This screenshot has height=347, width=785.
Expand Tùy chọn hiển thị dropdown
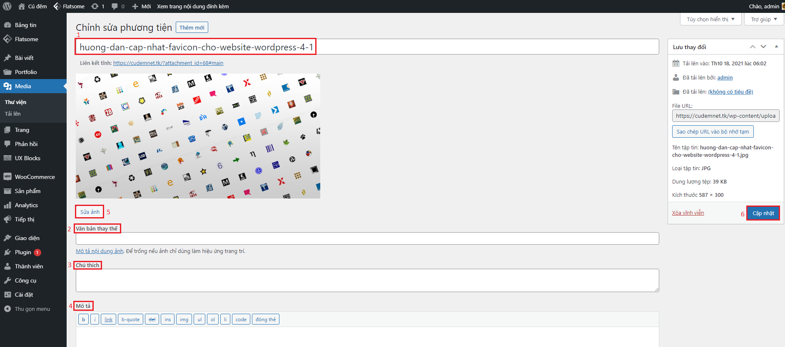(710, 19)
